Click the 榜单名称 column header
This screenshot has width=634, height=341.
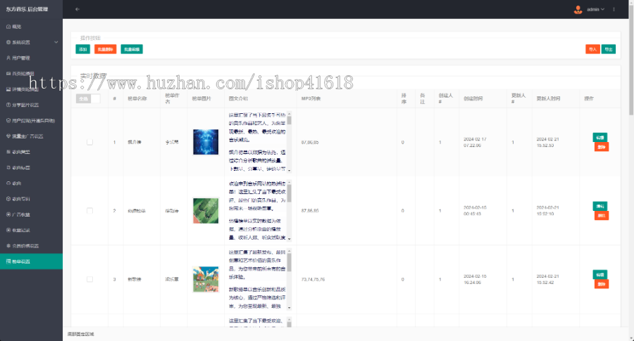pyautogui.click(x=137, y=98)
